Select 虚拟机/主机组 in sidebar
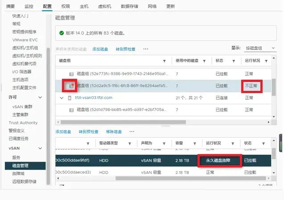 25,48
